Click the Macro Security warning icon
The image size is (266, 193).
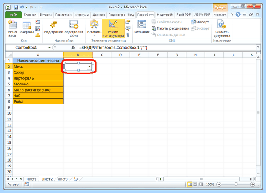tap(38, 35)
